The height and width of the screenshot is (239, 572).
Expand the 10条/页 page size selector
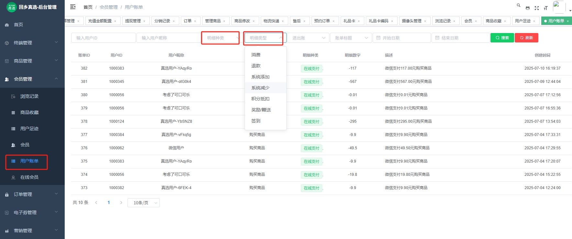click(x=144, y=203)
